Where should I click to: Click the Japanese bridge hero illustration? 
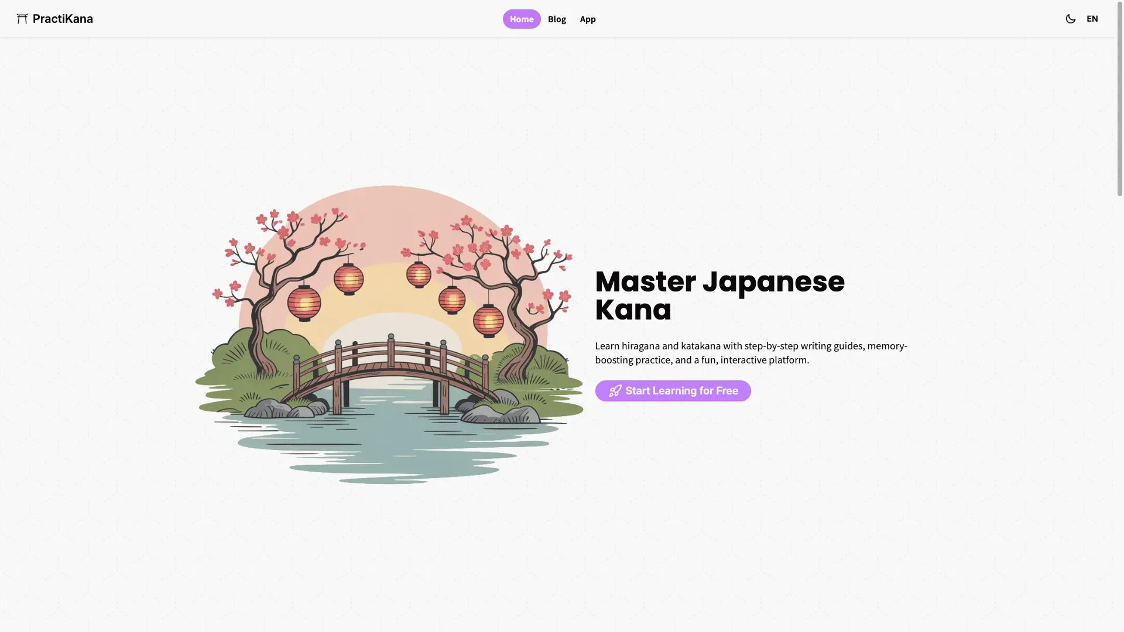pyautogui.click(x=390, y=334)
